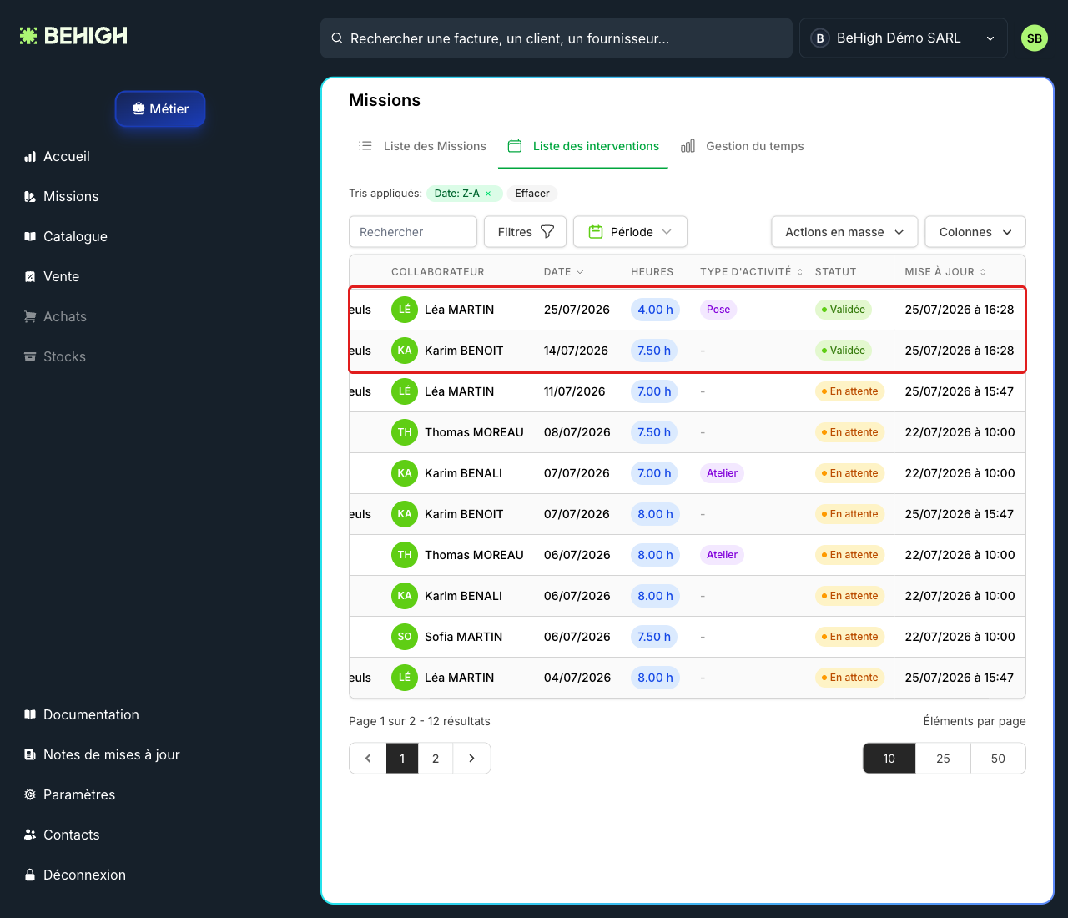Click the Contacts people icon
This screenshot has width=1068, height=918.
click(x=30, y=835)
